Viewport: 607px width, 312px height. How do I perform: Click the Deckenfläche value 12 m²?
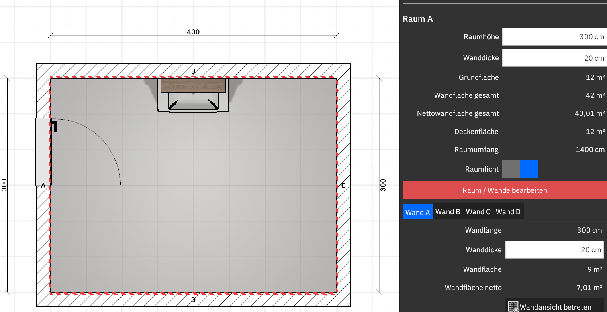click(595, 132)
